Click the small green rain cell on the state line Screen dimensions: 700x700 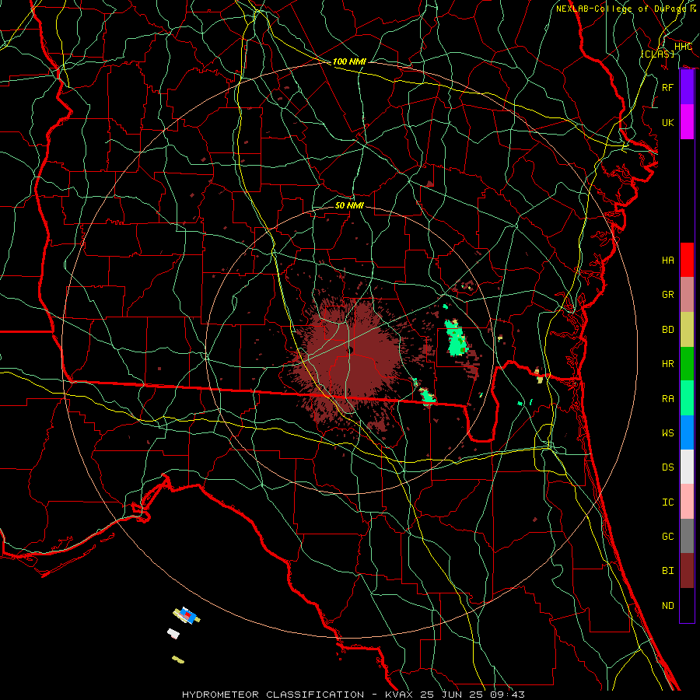(427, 396)
